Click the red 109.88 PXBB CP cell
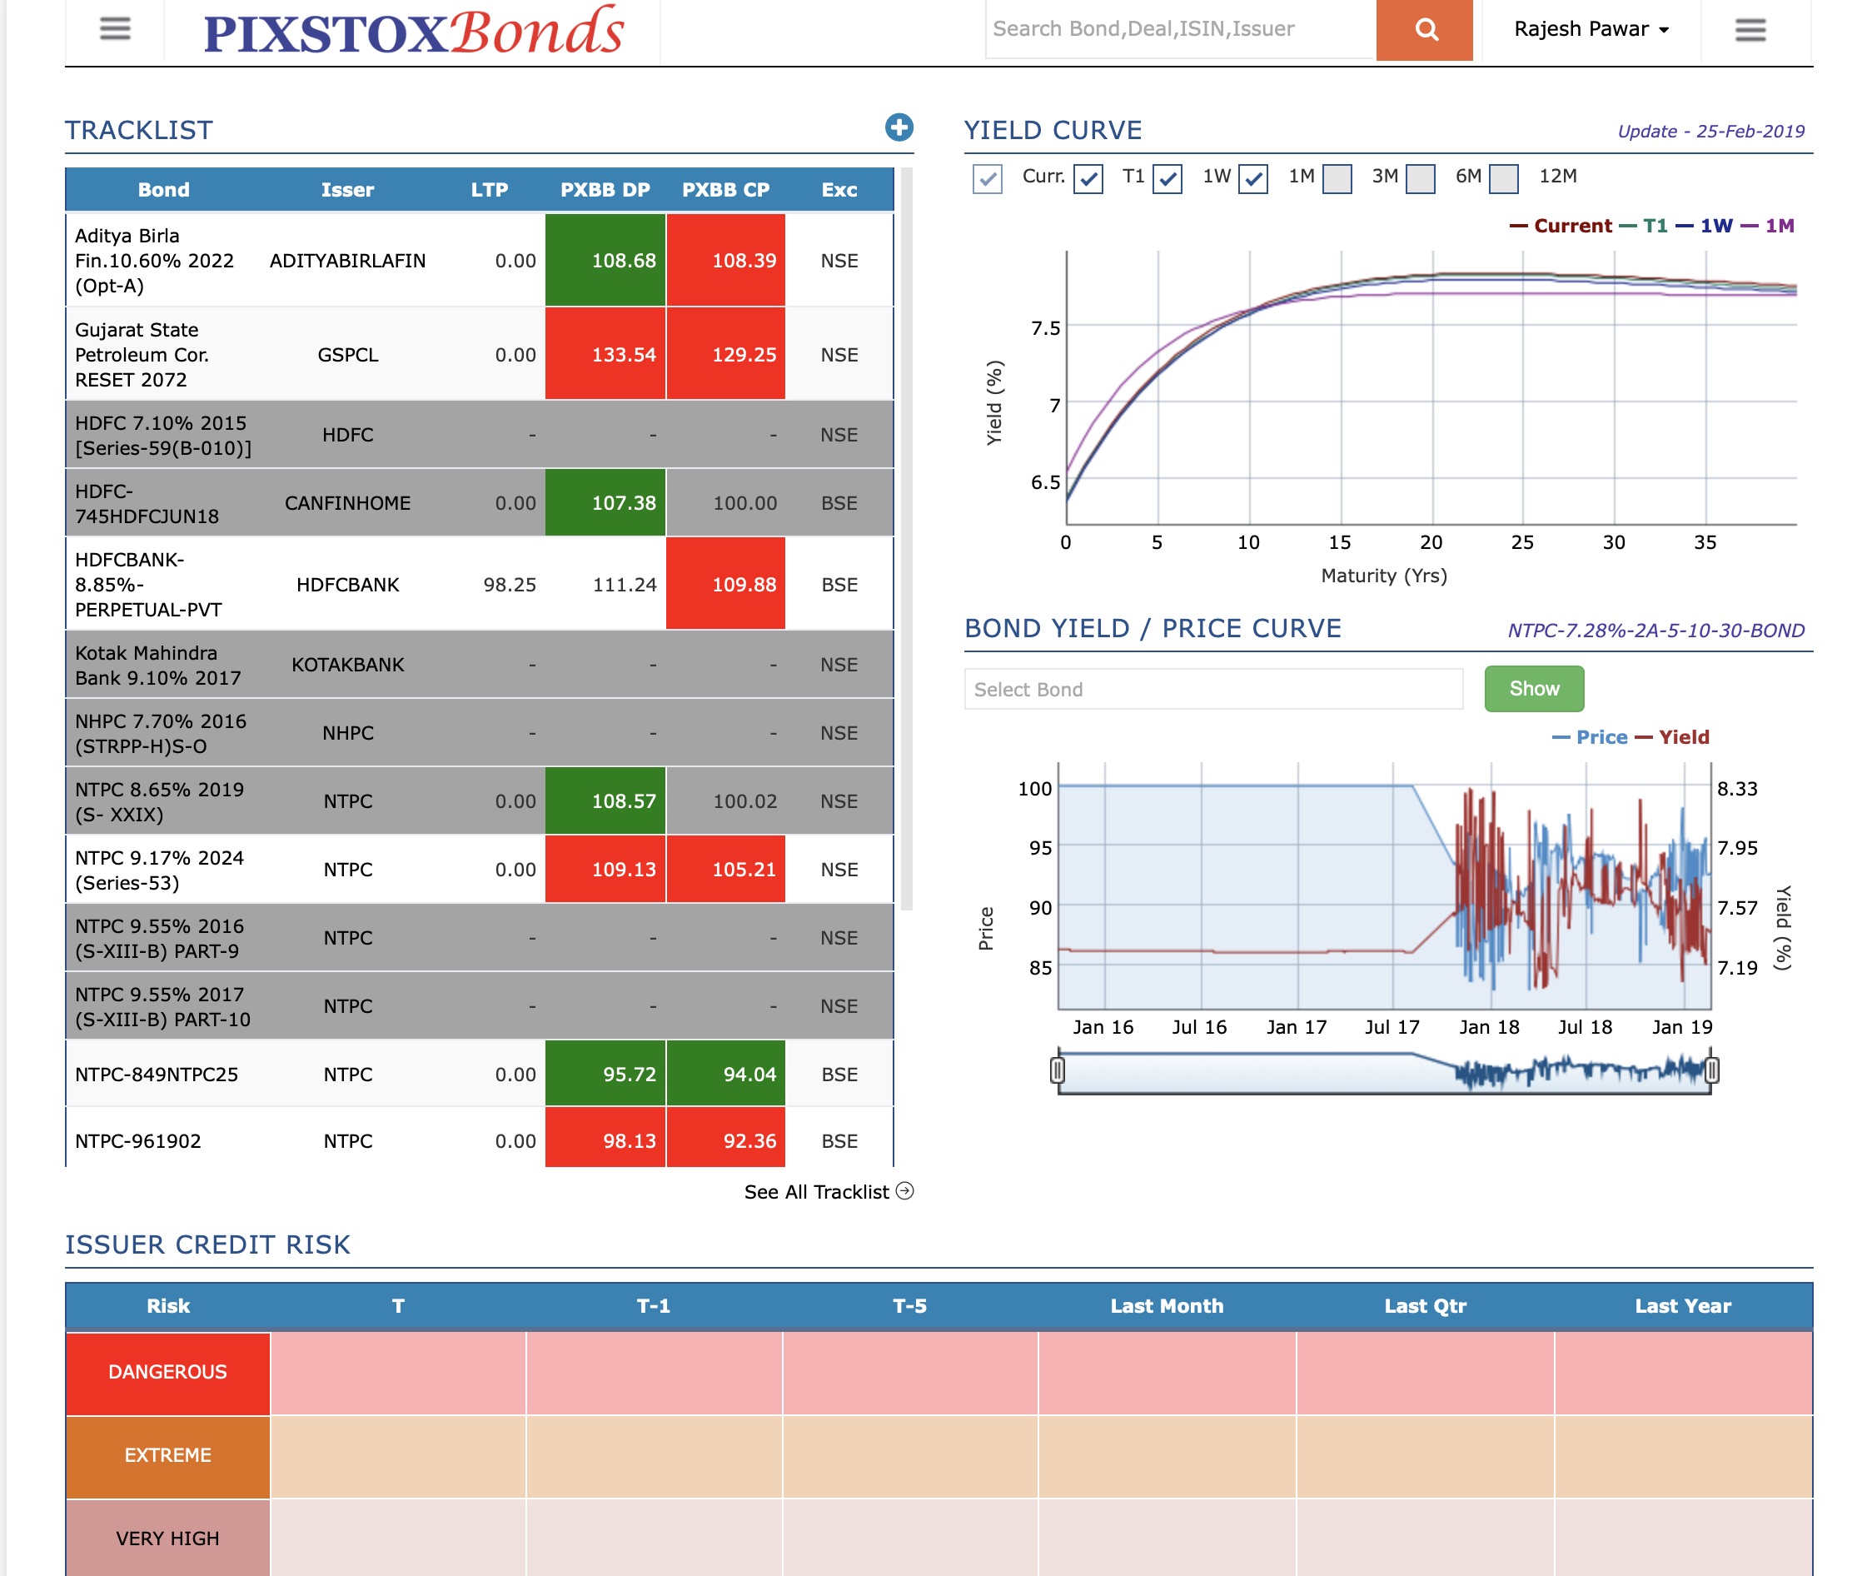Screen dimensions: 1872x1576 click(725, 584)
